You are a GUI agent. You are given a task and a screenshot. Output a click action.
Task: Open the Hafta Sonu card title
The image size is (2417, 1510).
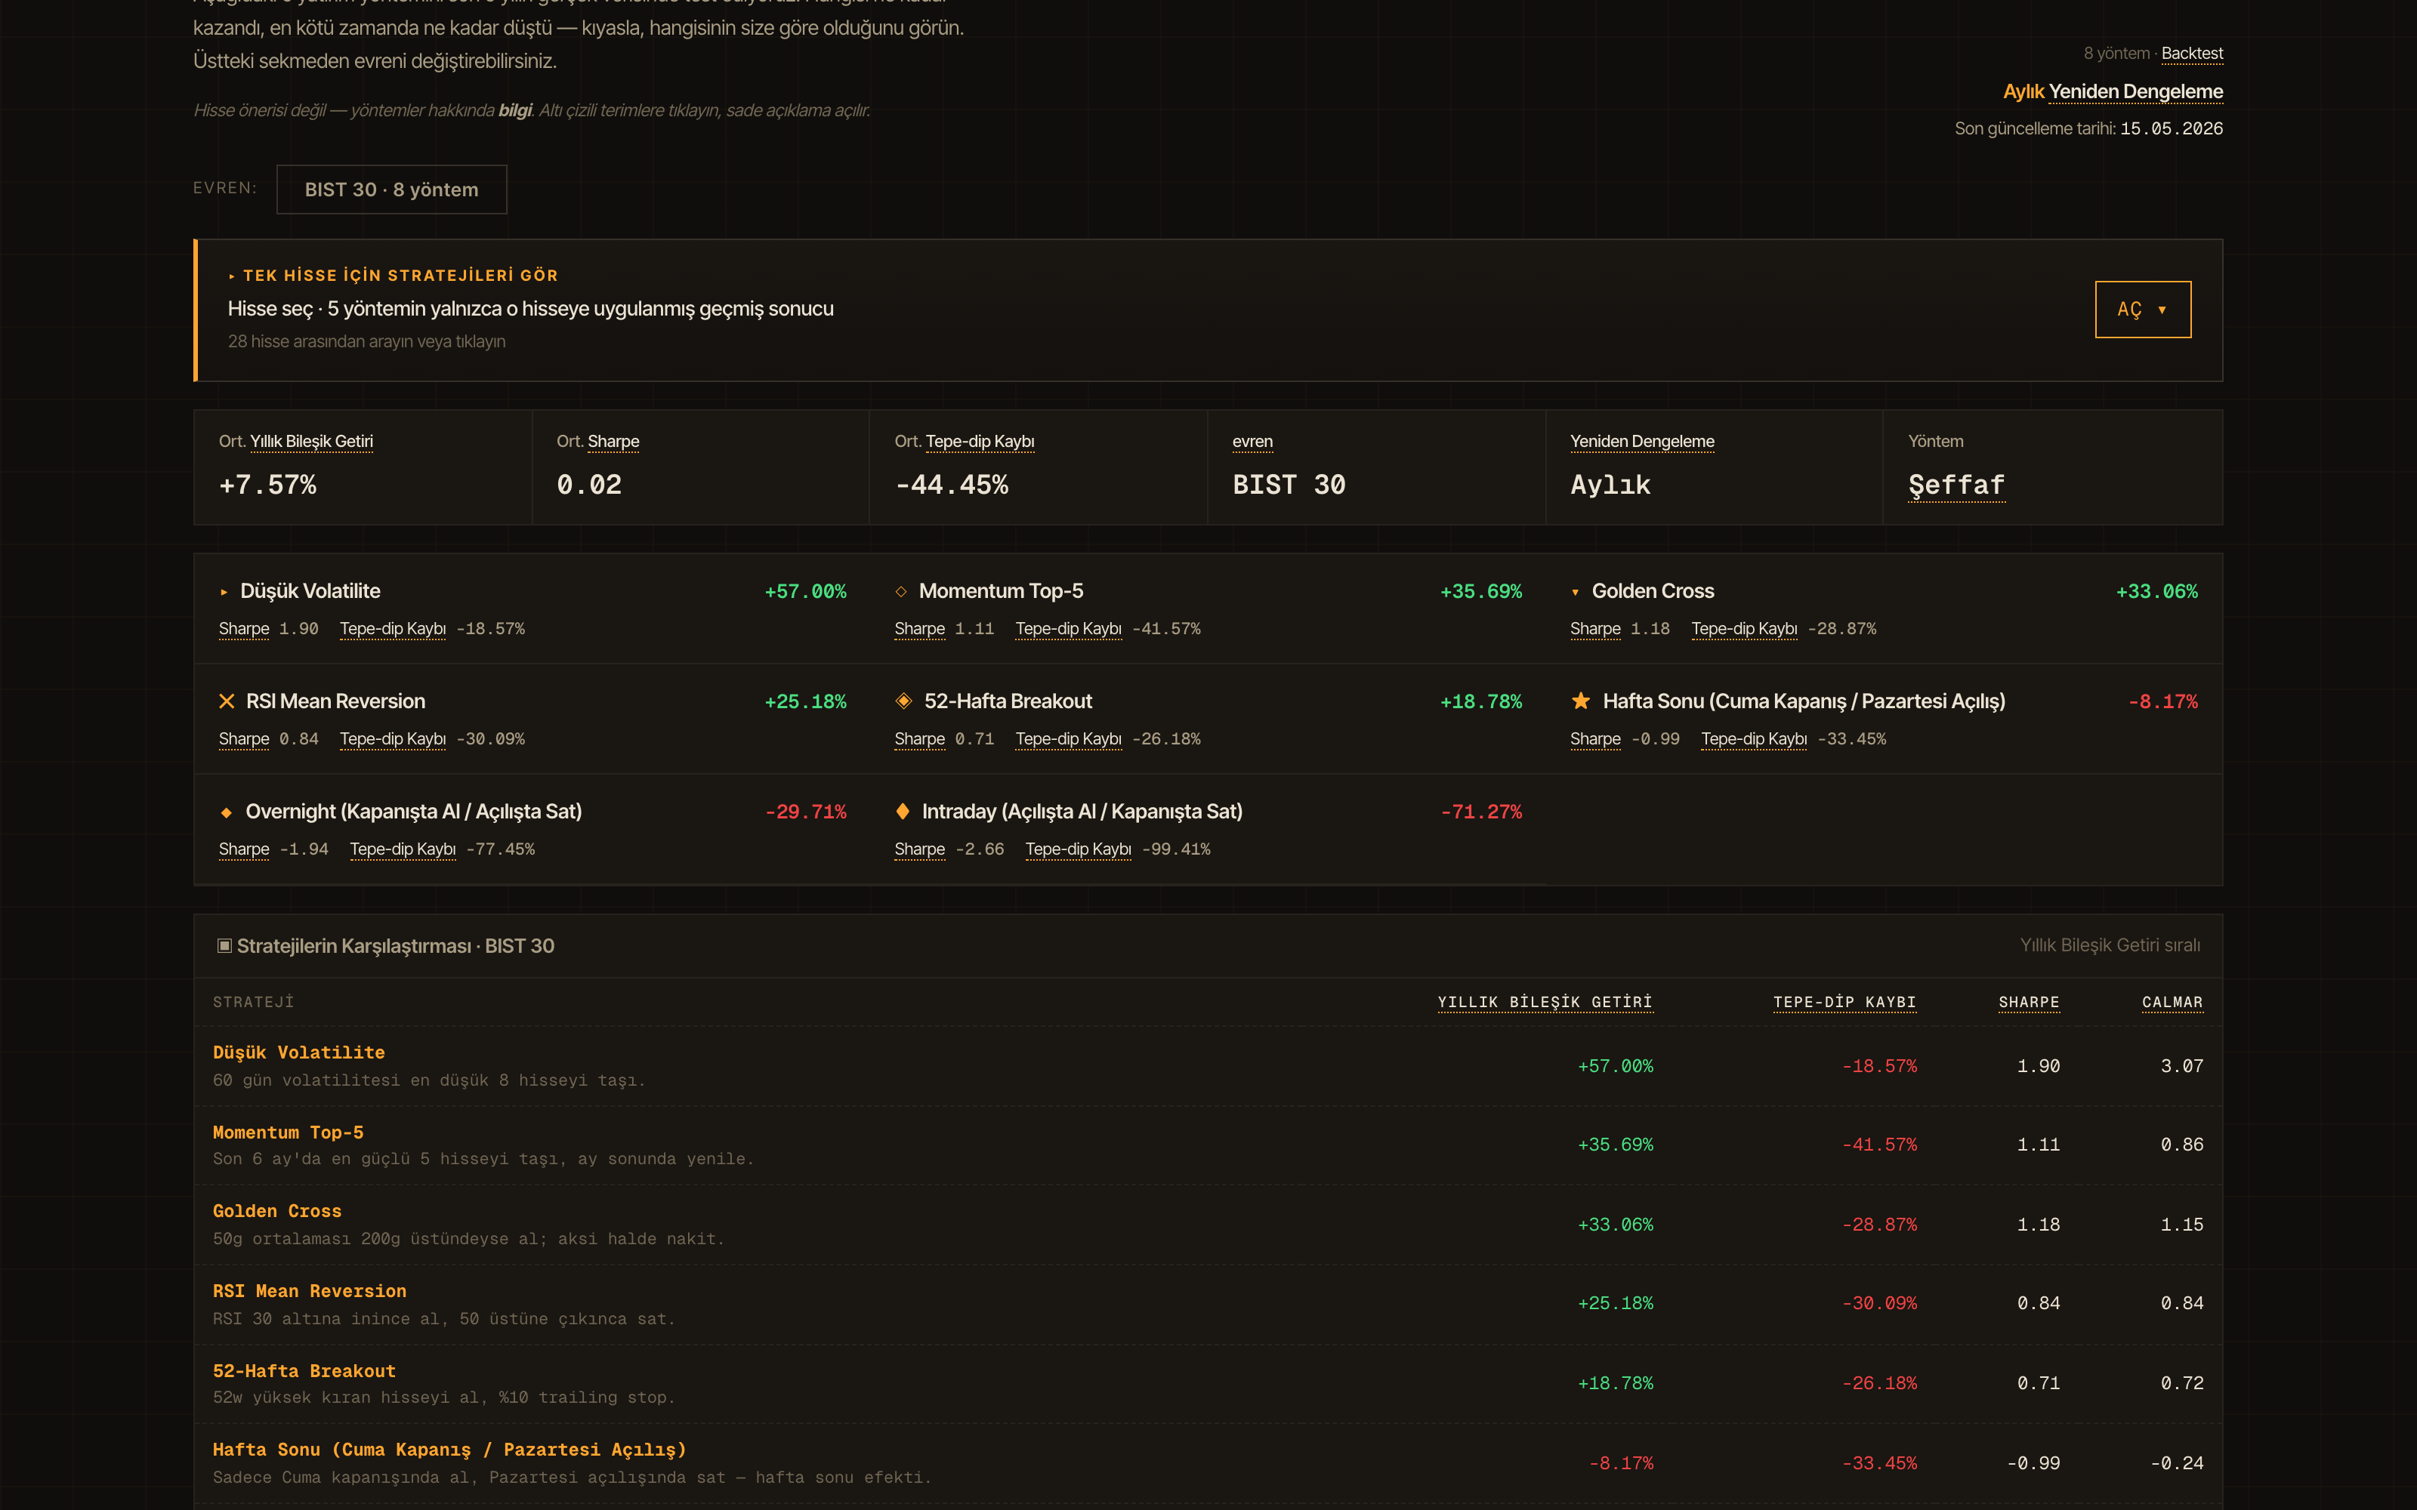pyautogui.click(x=1804, y=701)
